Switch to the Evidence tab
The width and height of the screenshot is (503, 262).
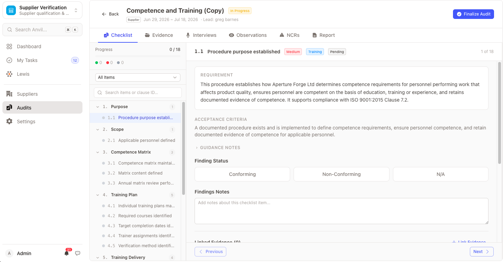click(159, 35)
